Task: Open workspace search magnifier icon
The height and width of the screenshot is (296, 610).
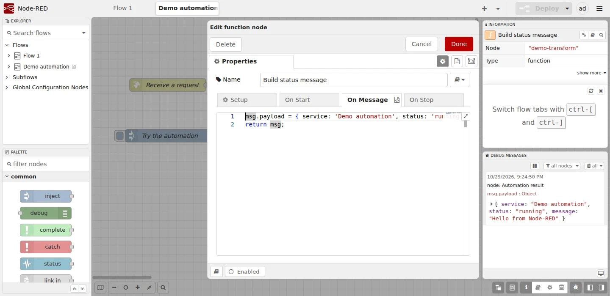Action: click(163, 288)
